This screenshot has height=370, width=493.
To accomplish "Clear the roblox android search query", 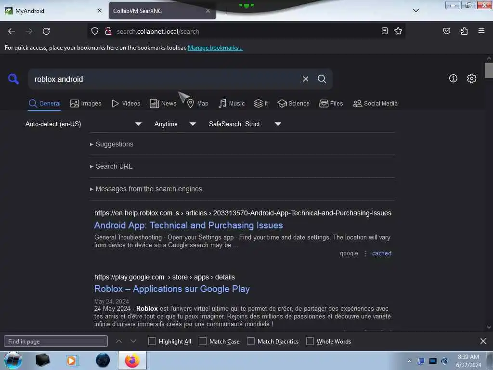I will pyautogui.click(x=305, y=79).
